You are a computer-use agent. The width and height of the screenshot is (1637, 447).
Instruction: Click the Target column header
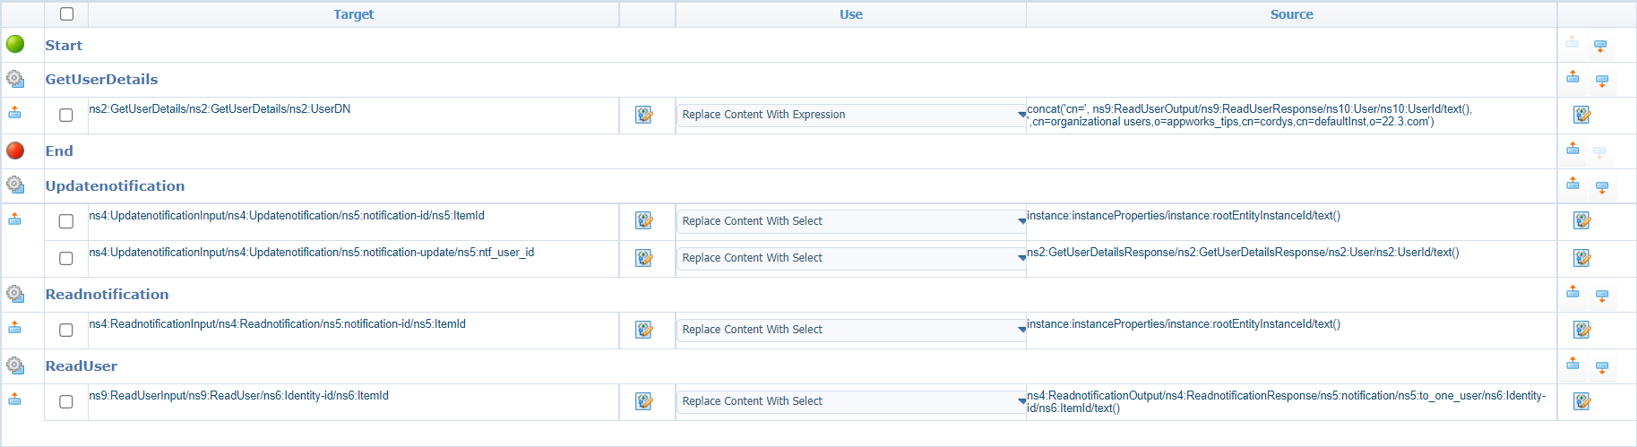(x=353, y=14)
